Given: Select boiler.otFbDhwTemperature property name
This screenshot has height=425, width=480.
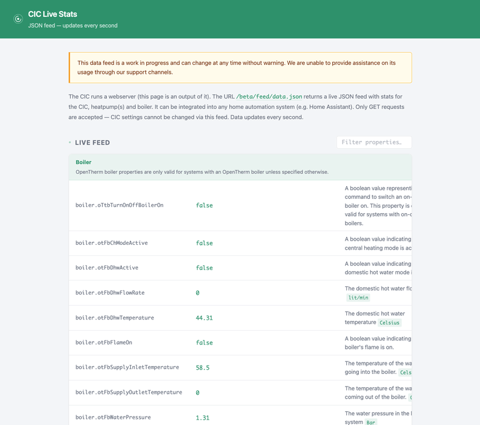Looking at the screenshot, I should pyautogui.click(x=115, y=318).
